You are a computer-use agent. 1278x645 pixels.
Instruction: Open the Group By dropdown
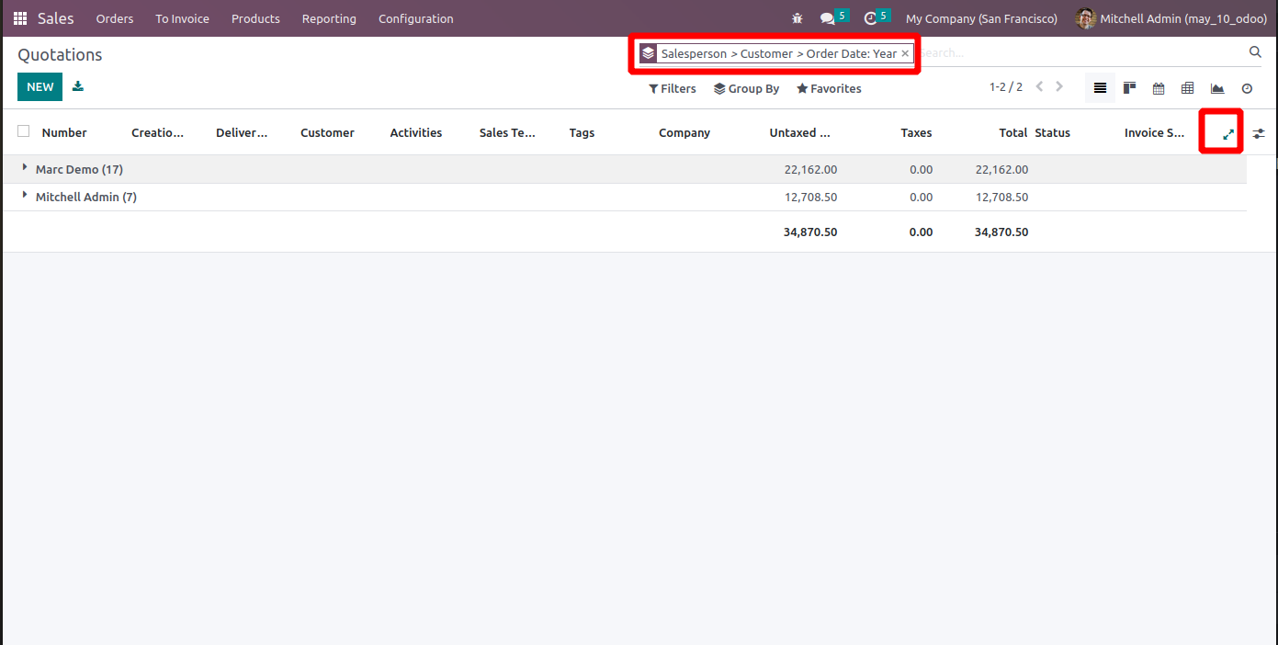[x=746, y=88]
